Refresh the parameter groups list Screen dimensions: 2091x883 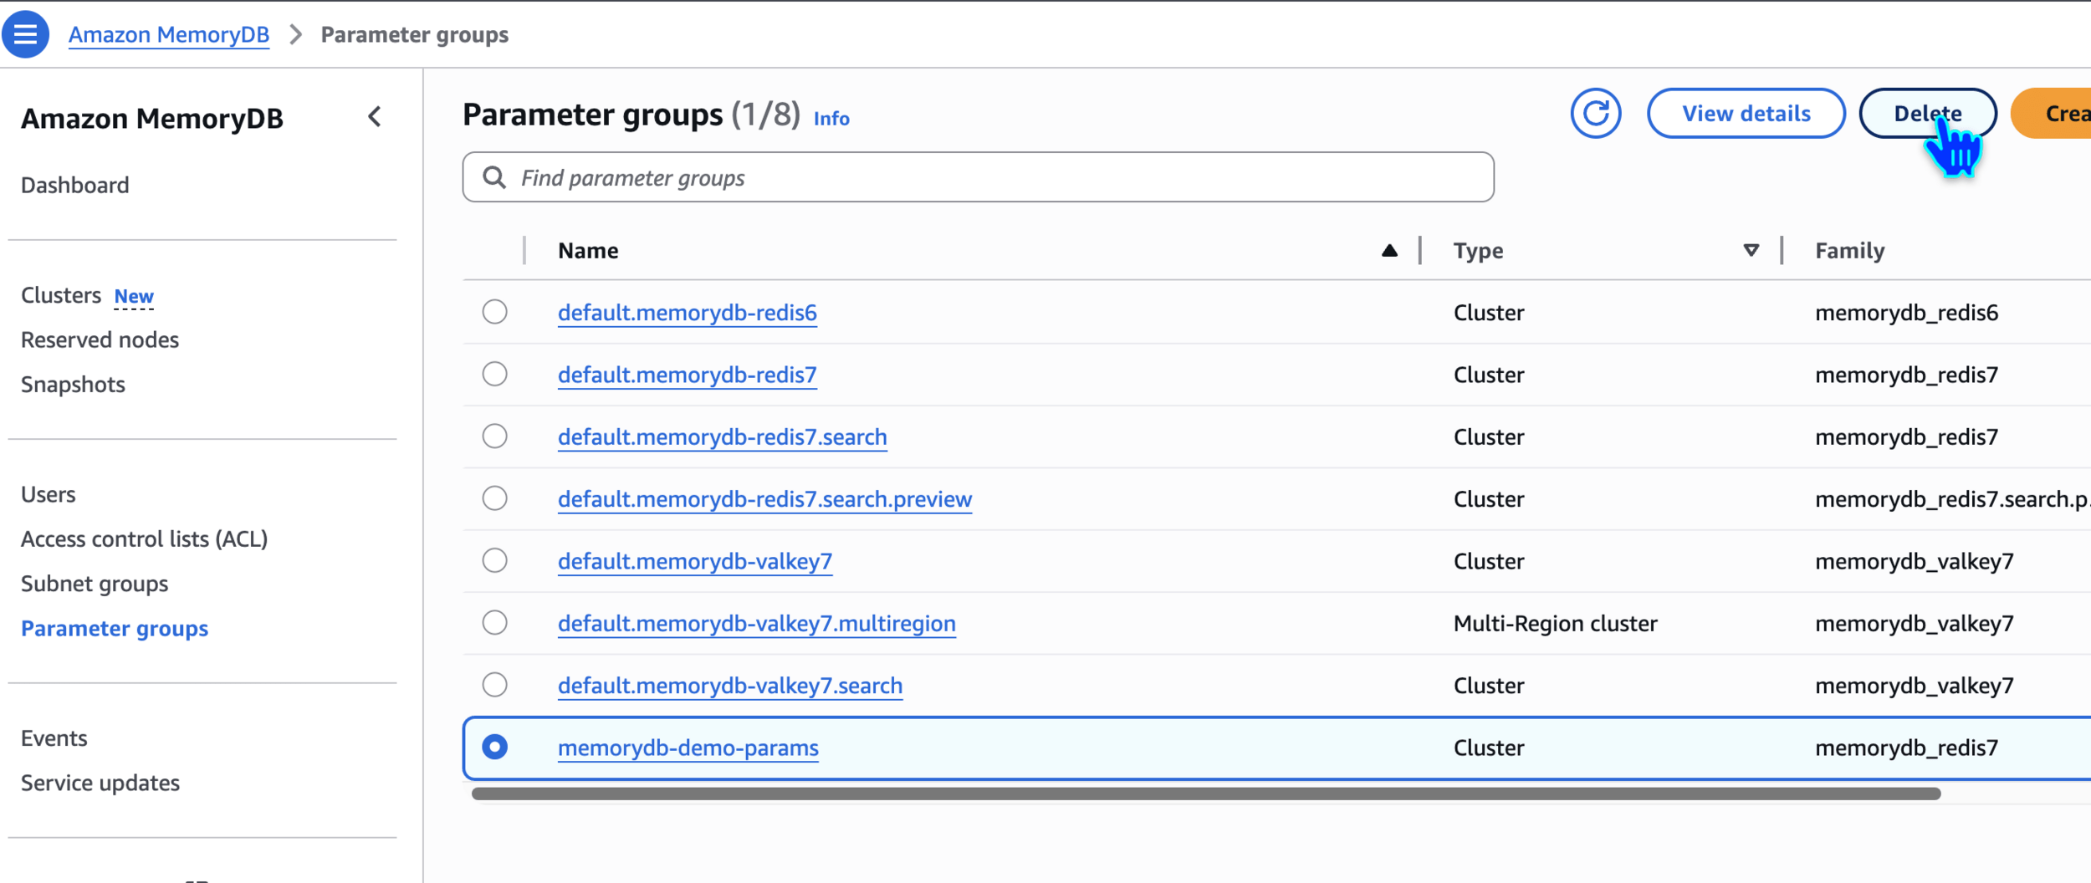(1595, 114)
